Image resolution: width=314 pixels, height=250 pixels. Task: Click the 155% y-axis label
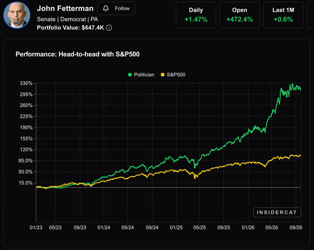[26, 139]
